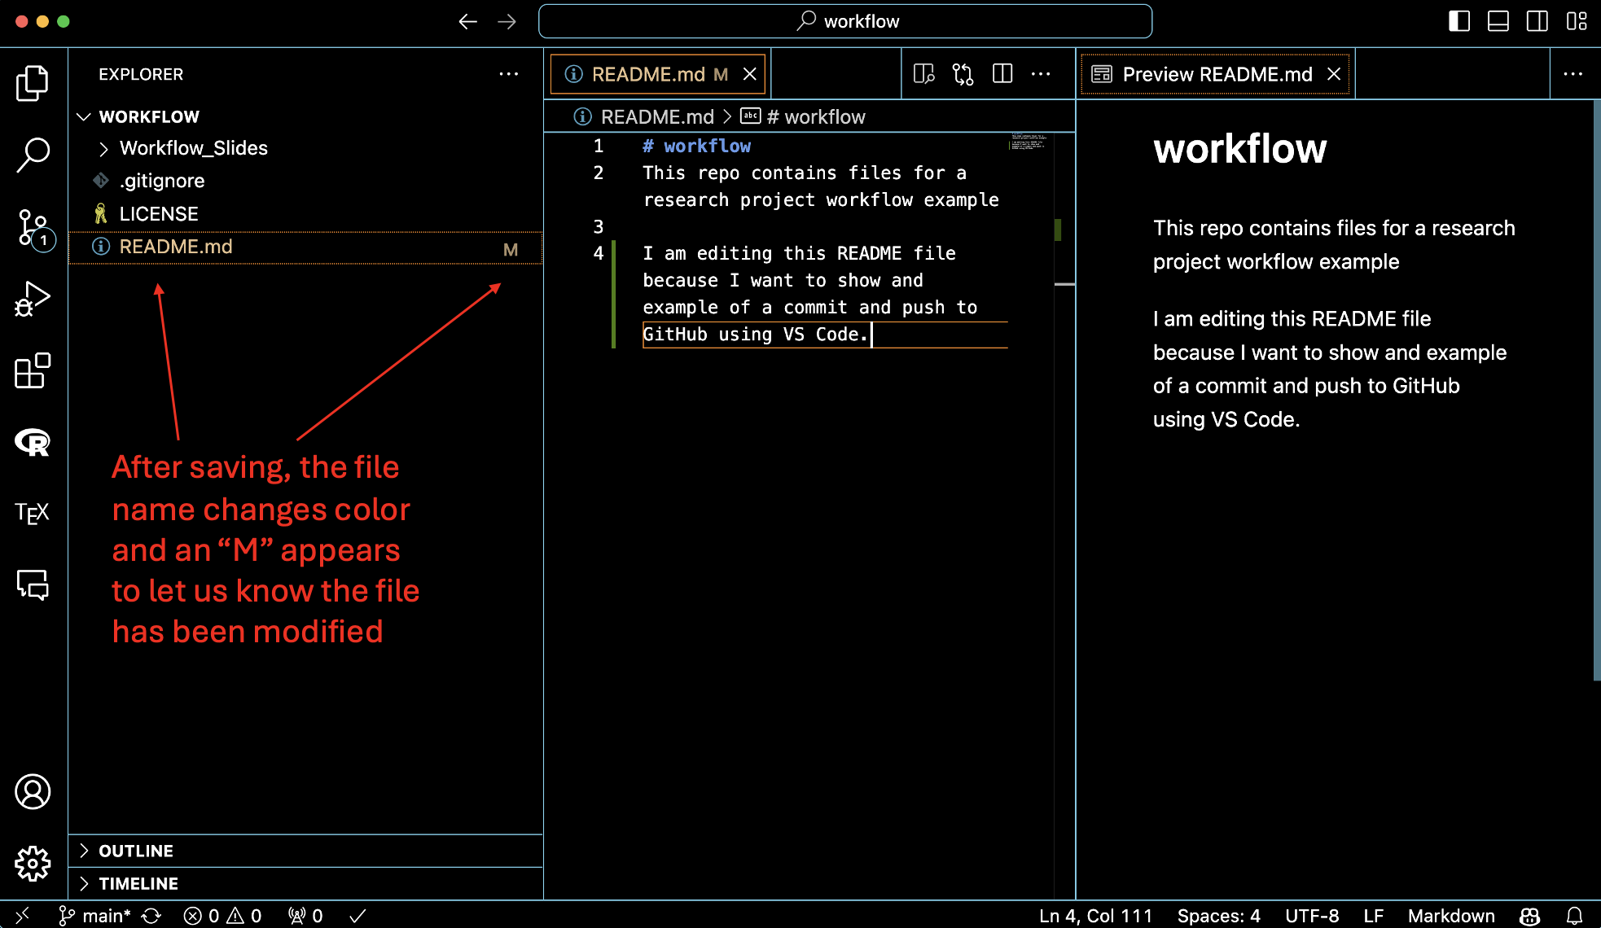Open the .gitignore file
The width and height of the screenshot is (1601, 928).
pyautogui.click(x=305, y=181)
